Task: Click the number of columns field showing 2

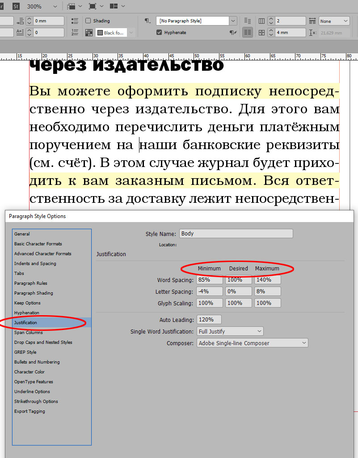Action: point(291,21)
